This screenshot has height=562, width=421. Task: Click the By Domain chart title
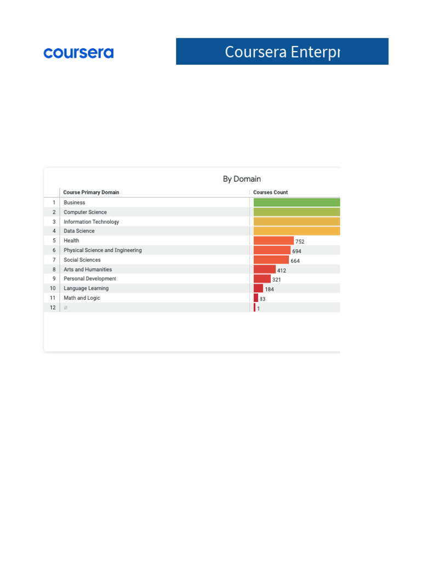[x=242, y=179]
